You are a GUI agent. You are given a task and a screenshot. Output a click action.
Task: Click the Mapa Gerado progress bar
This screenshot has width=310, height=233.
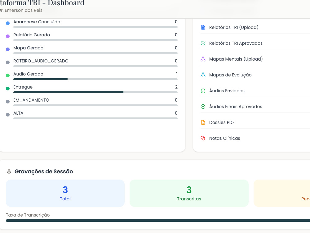[x=95, y=53]
